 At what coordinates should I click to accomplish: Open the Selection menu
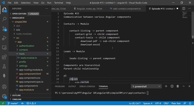[x=25, y=3]
